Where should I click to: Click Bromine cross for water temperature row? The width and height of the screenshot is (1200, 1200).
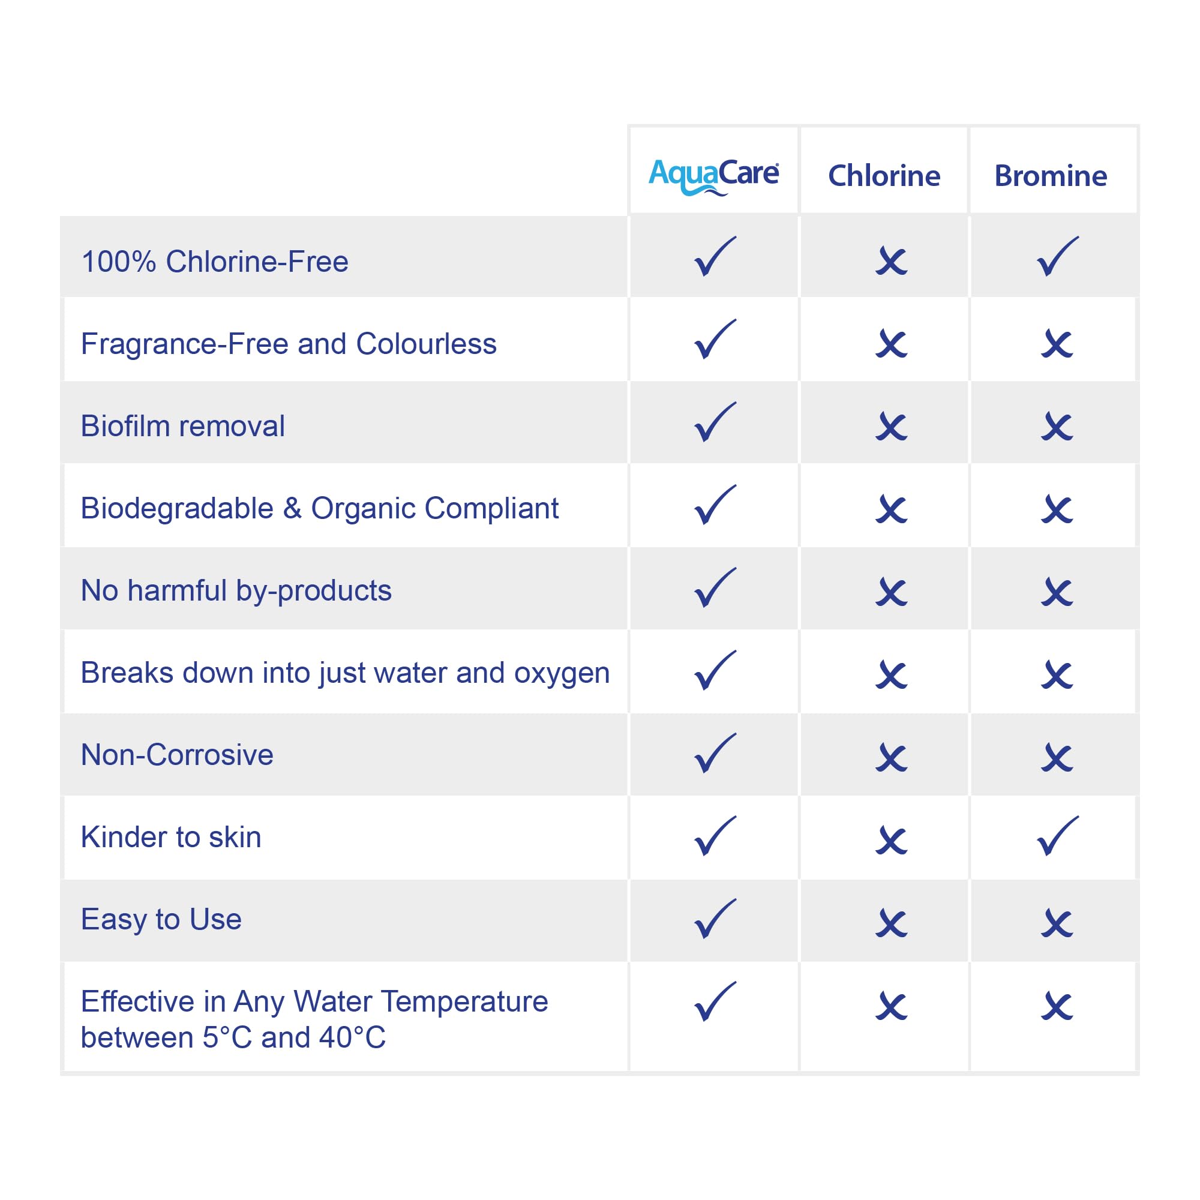[1057, 1006]
